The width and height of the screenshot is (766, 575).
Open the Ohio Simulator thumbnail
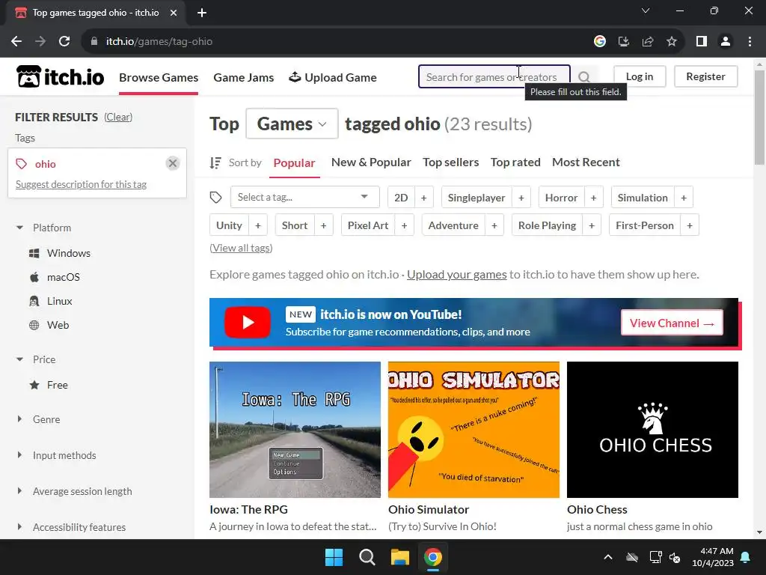pos(474,429)
